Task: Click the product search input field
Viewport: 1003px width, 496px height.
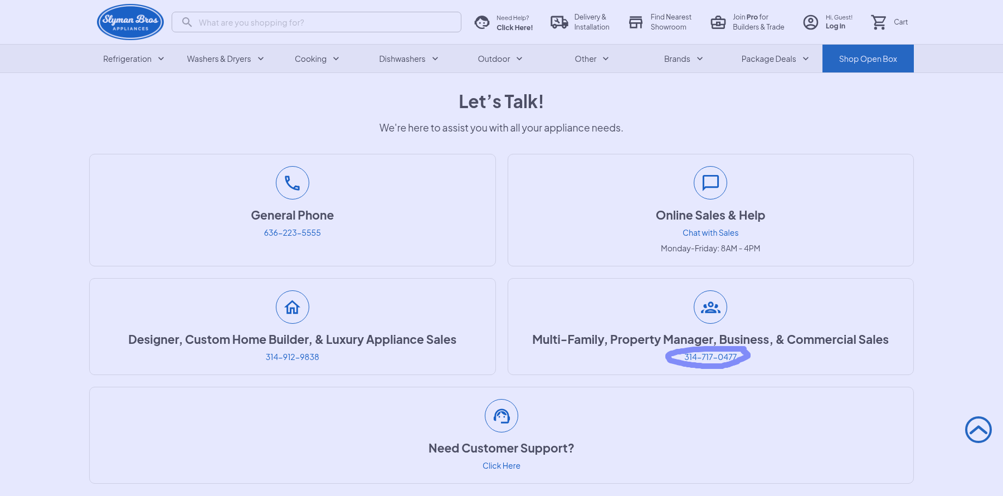Action: tap(323, 22)
